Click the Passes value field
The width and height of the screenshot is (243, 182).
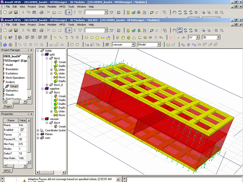tap(23, 134)
